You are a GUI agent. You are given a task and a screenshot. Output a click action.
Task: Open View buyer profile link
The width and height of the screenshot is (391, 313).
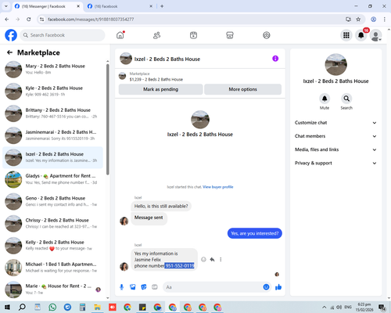(218, 187)
